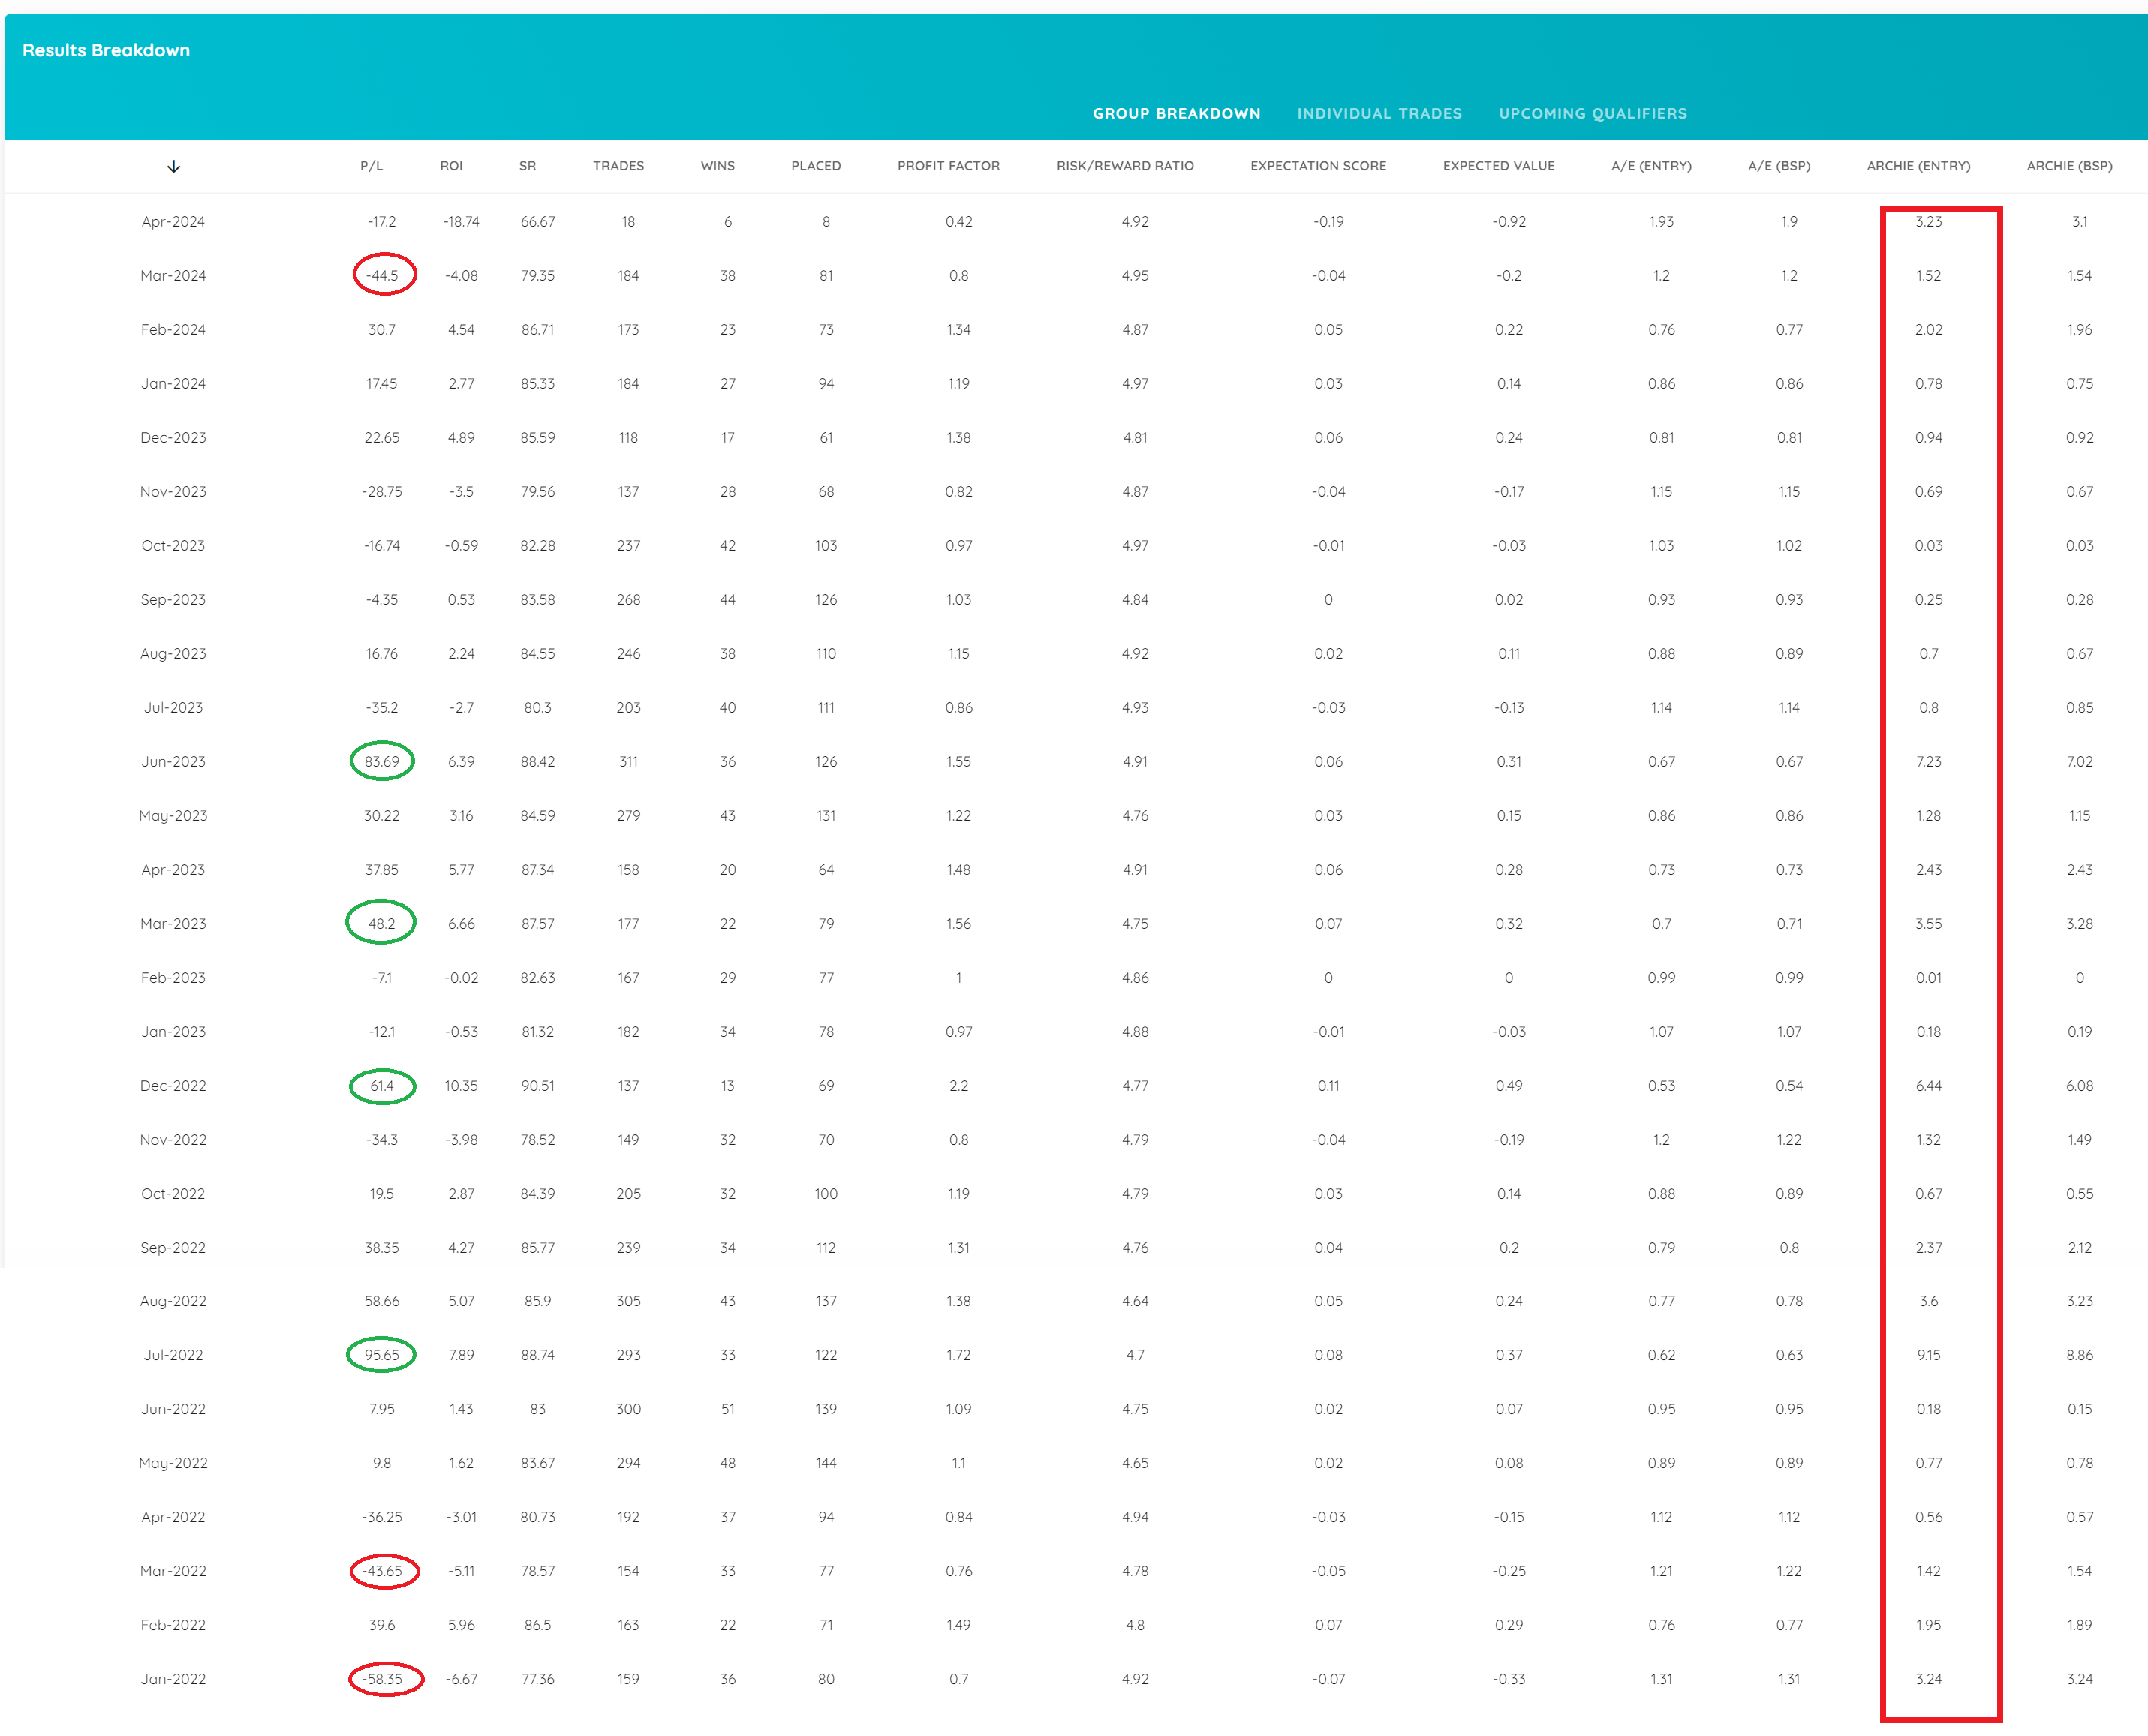Viewport: 2148px width, 1736px height.
Task: Click the Expected Value column header
Action: coord(1498,166)
